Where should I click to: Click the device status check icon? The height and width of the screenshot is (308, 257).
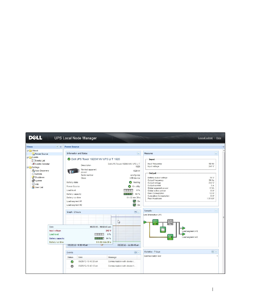coord(69,159)
